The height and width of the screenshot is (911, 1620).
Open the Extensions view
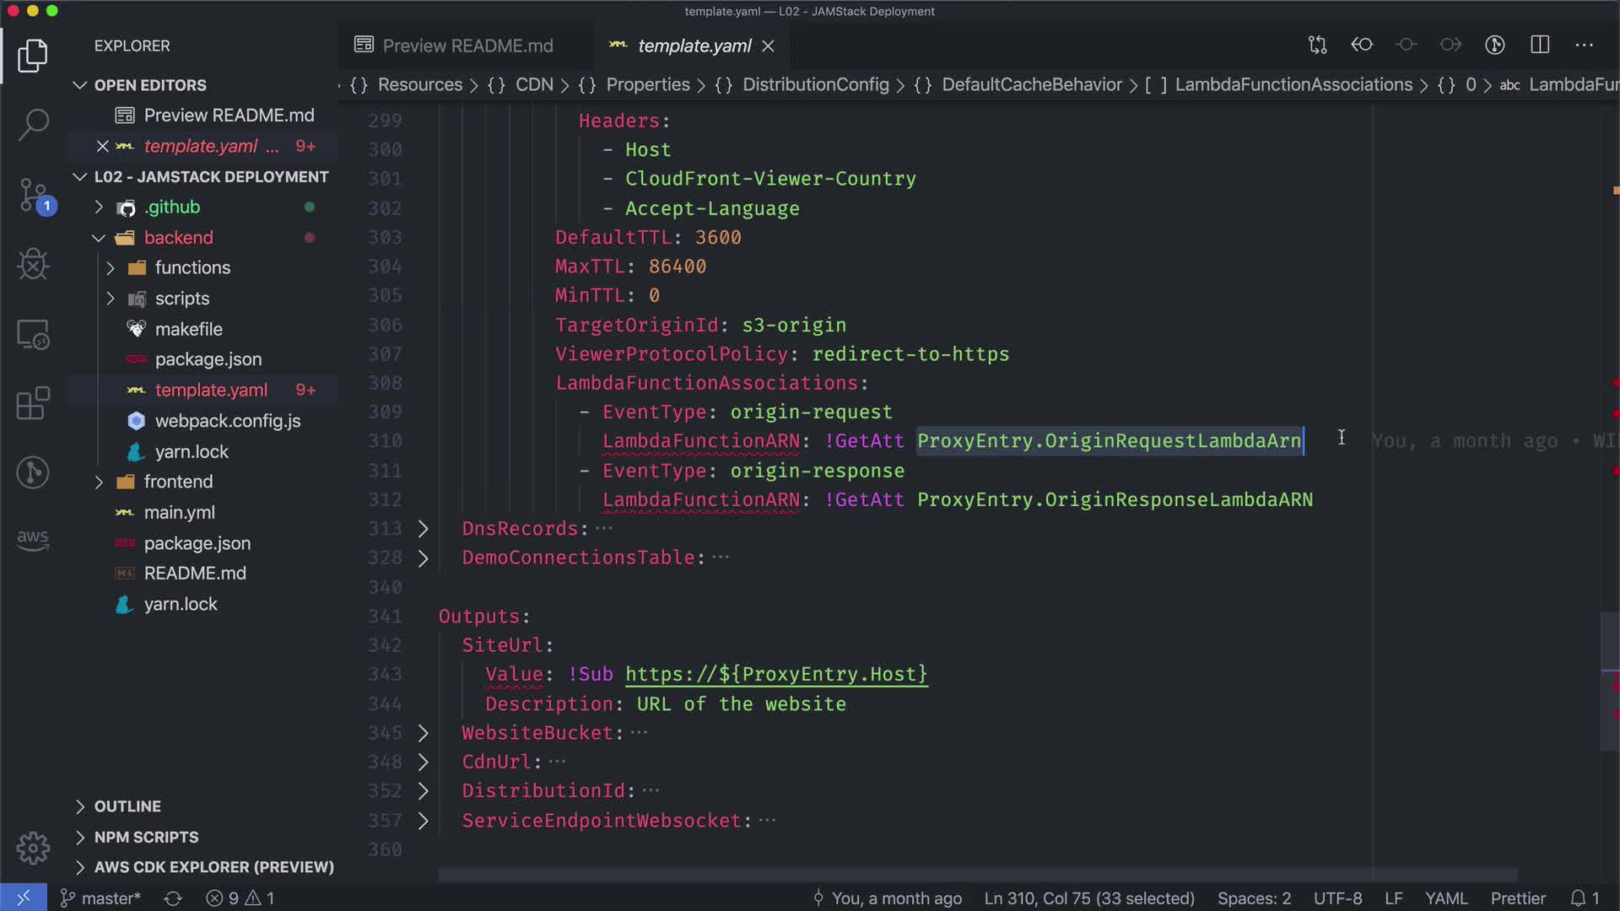(33, 403)
